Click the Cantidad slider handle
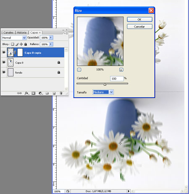The width and height of the screenshot is (189, 194). point(105,84)
